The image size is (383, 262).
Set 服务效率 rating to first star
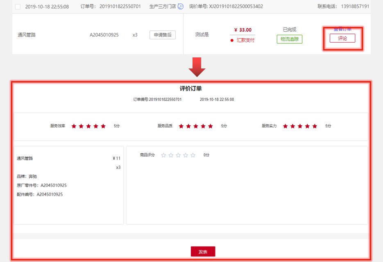coord(74,126)
